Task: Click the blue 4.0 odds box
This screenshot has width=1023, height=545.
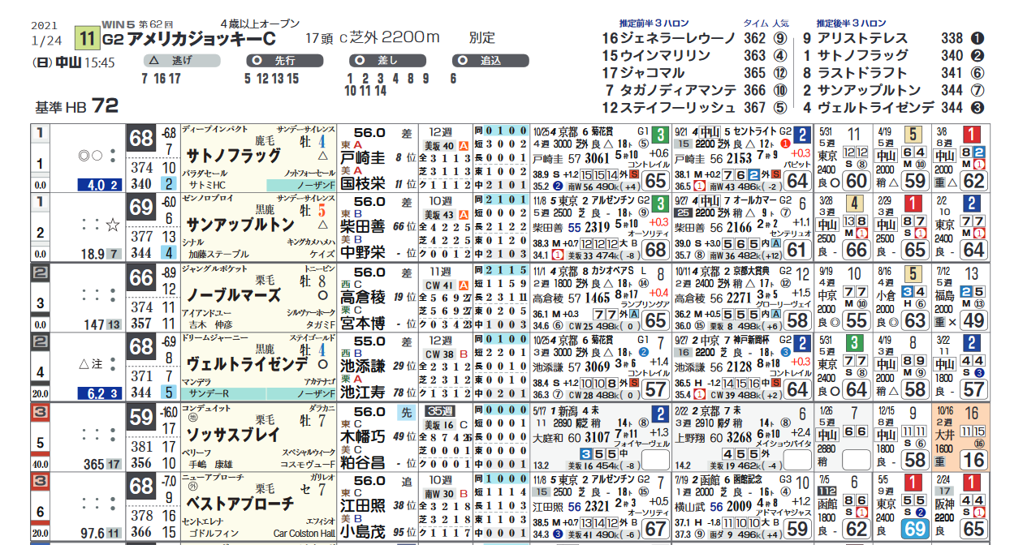Action: (101, 185)
